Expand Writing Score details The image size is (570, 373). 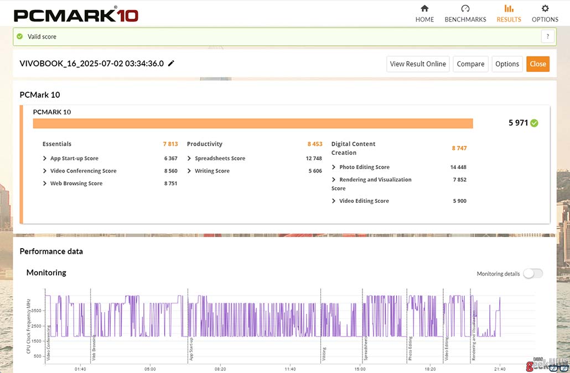[189, 171]
